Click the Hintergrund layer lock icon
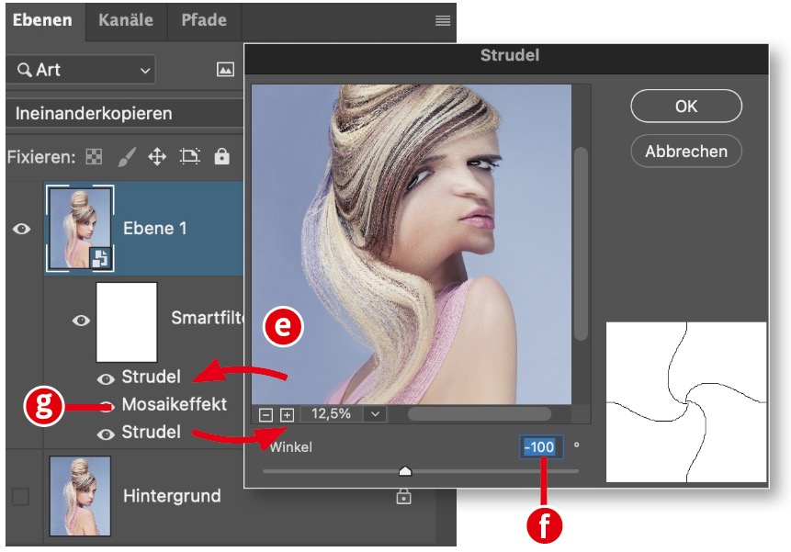Screen dimensions: 791x552 click(x=403, y=496)
